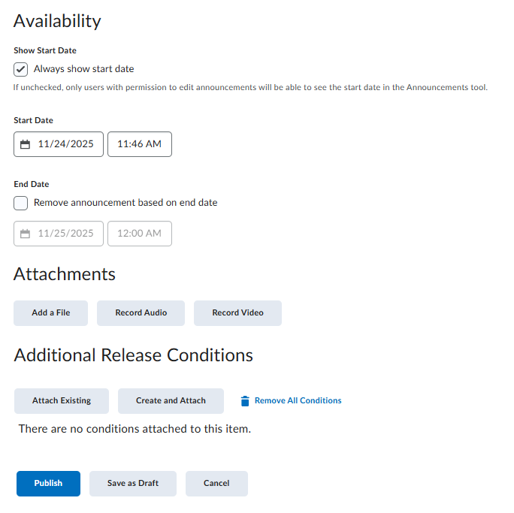The width and height of the screenshot is (514, 513).
Task: Cancel editing the announcement
Action: (x=216, y=484)
